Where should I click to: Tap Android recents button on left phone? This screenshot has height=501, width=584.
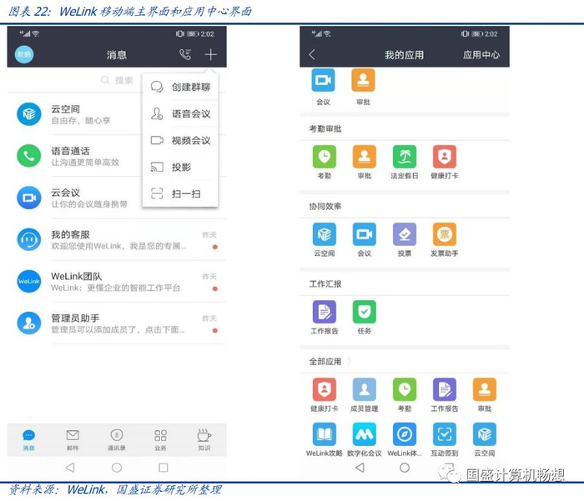164,468
